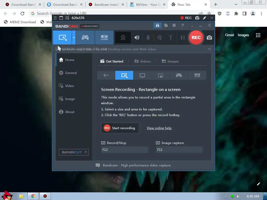Click the chat bubble icon in Bandicam footer
267x200 pixels.
(98, 165)
